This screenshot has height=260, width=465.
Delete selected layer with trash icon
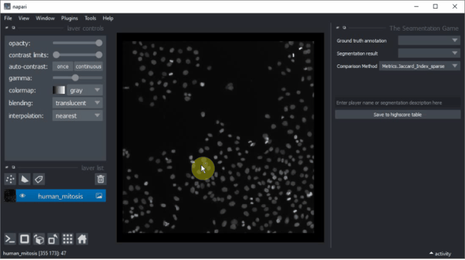(x=100, y=180)
